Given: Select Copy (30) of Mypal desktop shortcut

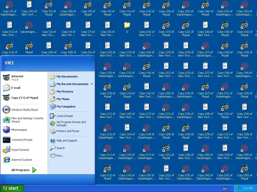Looking at the screenshot, I should pyautogui.click(x=225, y=29).
